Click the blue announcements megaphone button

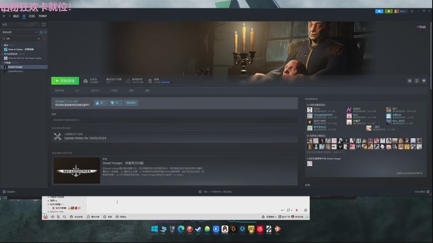tap(379, 11)
